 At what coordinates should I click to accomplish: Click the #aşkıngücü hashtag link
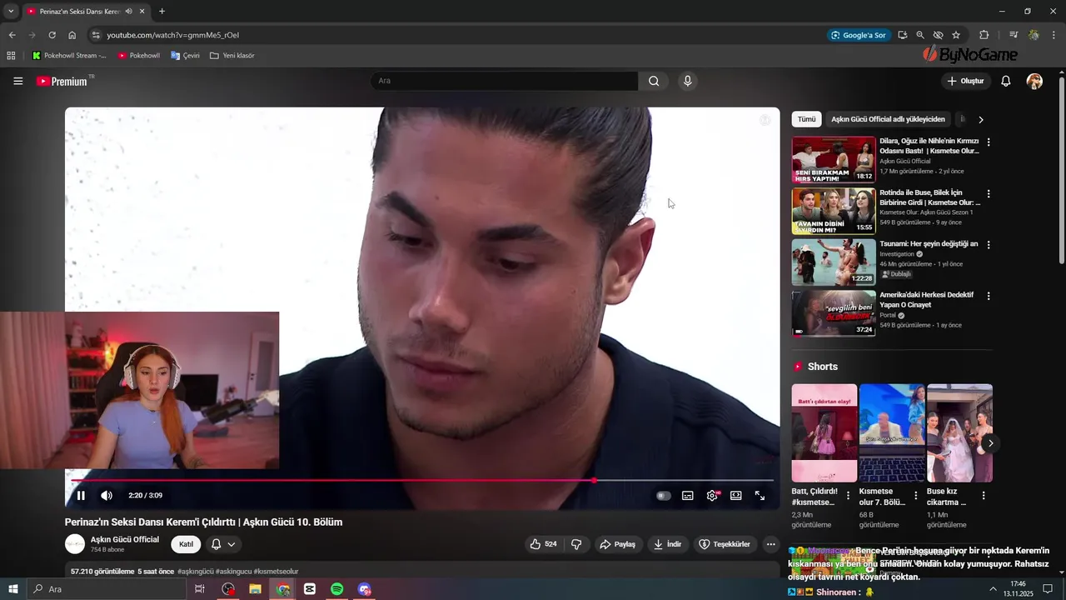(196, 572)
